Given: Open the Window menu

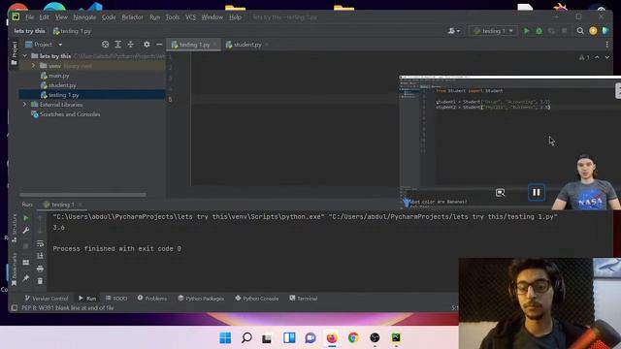Looking at the screenshot, I should pos(212,17).
